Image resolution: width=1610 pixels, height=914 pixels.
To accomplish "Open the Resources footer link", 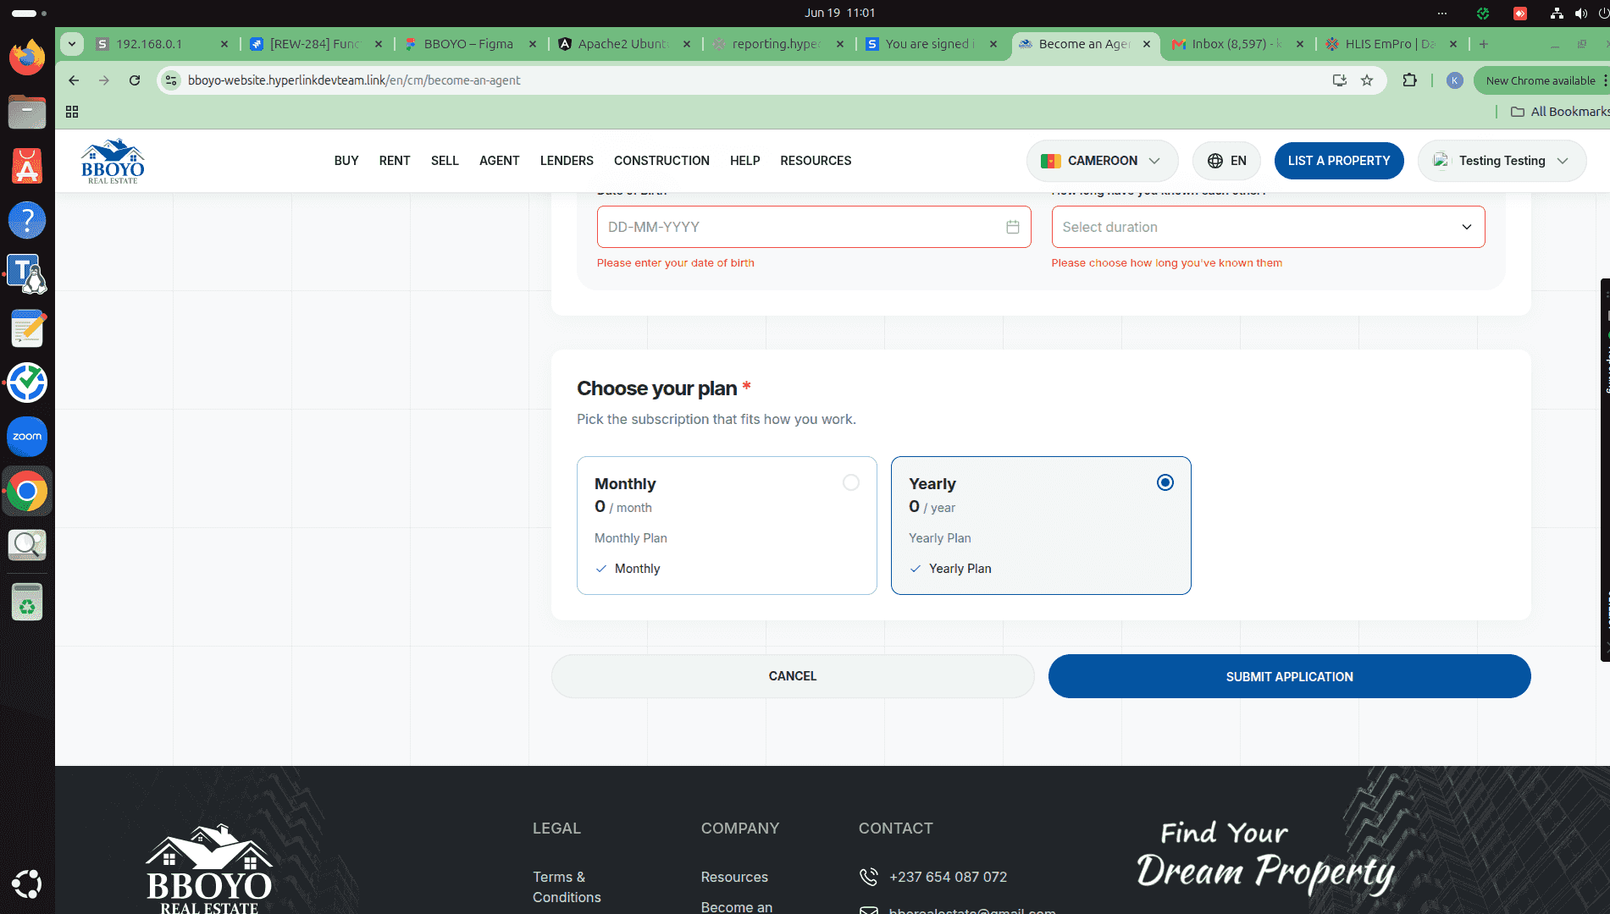I will pos(734,877).
